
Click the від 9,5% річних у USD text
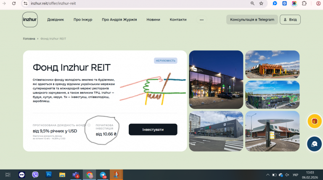click(x=55, y=131)
